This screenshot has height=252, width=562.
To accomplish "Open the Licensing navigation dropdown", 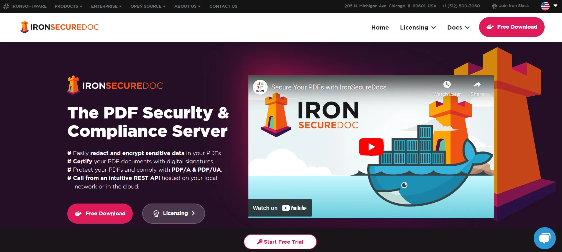I will click(x=418, y=27).
